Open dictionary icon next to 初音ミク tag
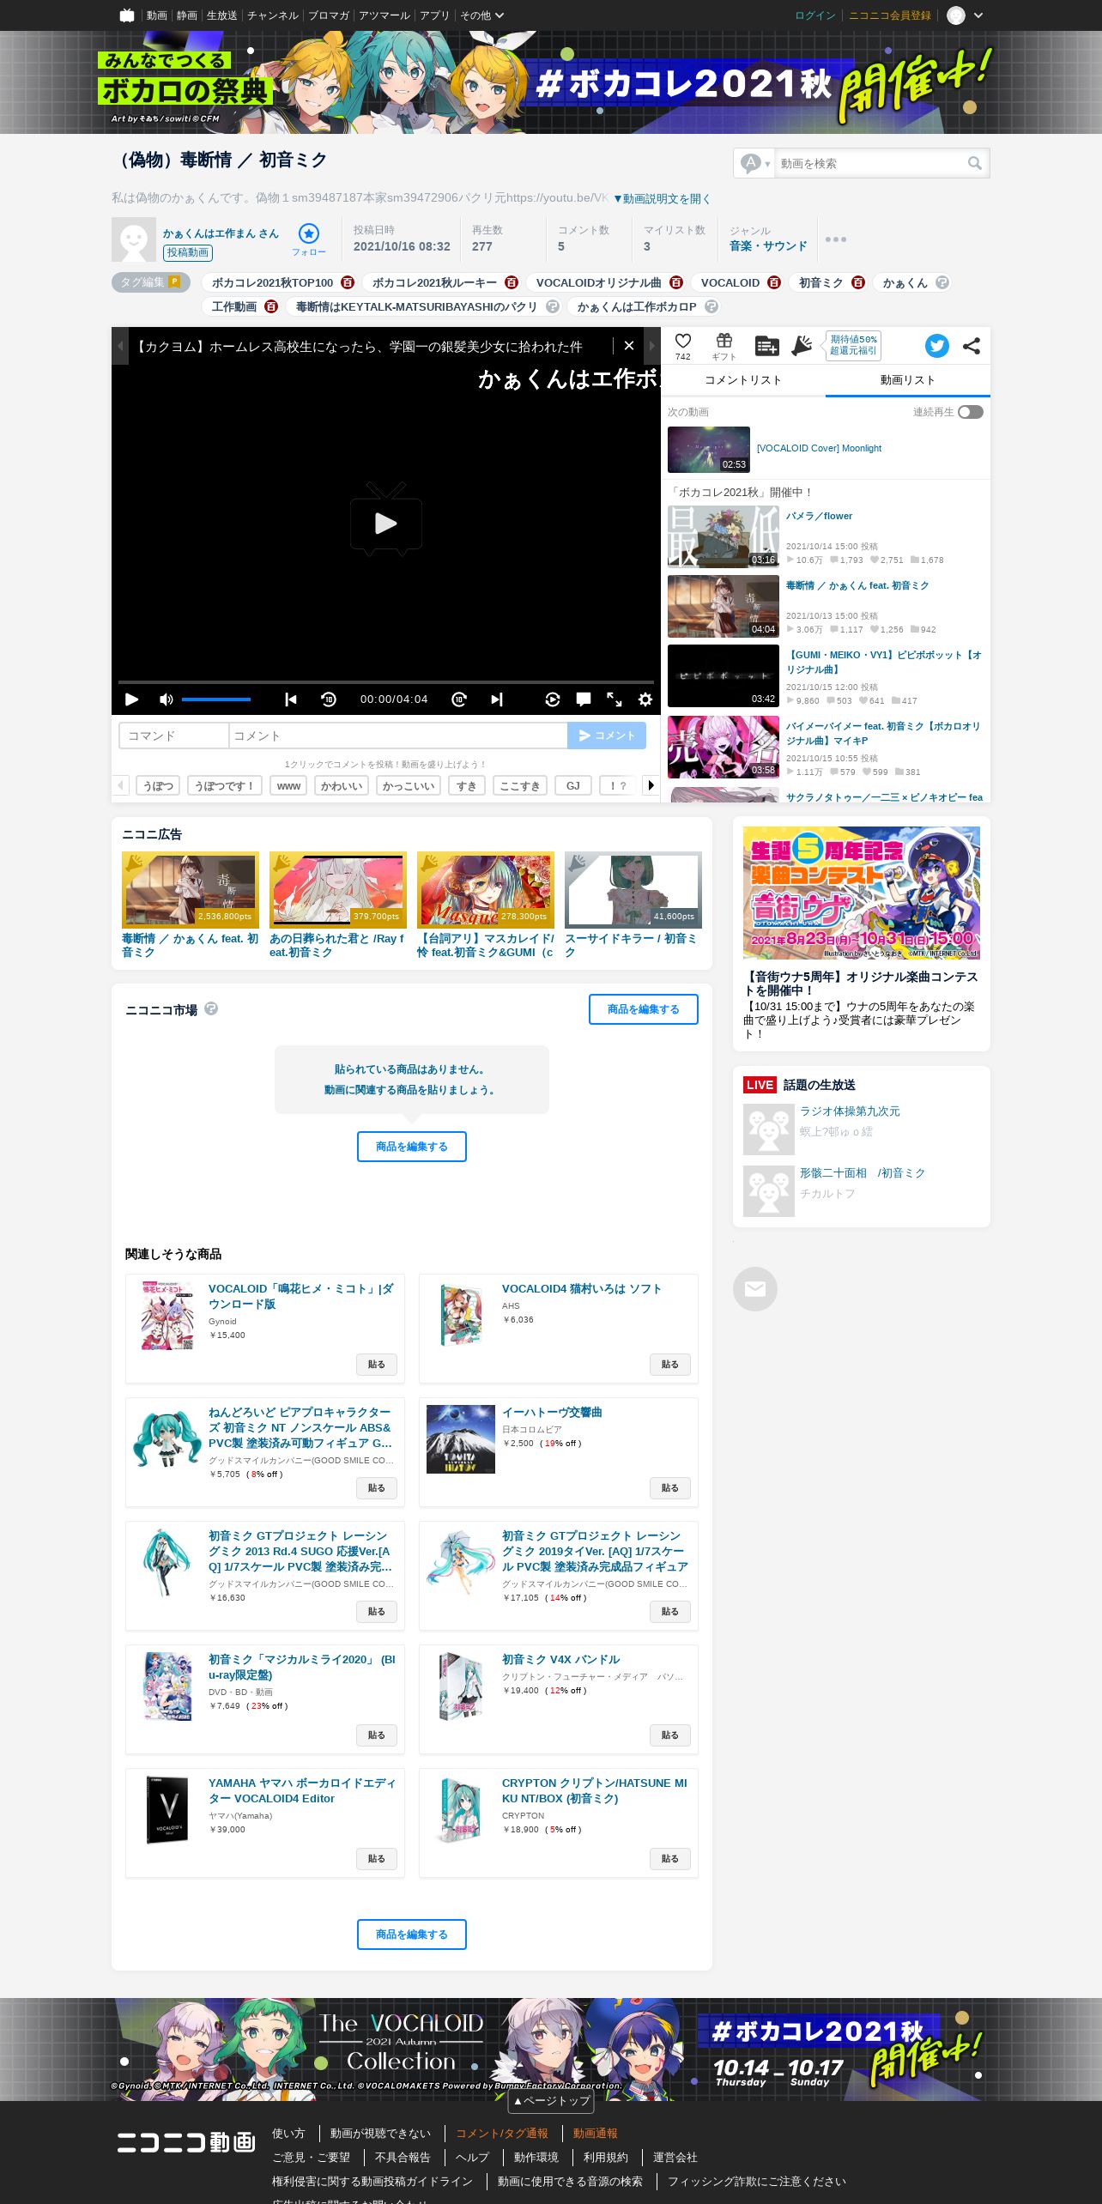 [858, 282]
